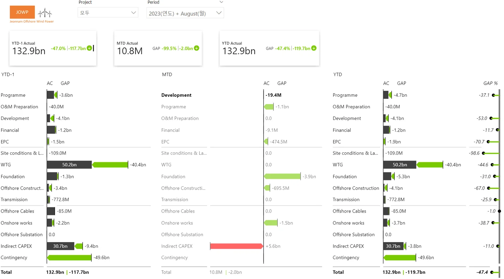The image size is (504, 279).
Task: Click the -70.7 GAP % lollipop for EPC
Action: click(x=494, y=142)
